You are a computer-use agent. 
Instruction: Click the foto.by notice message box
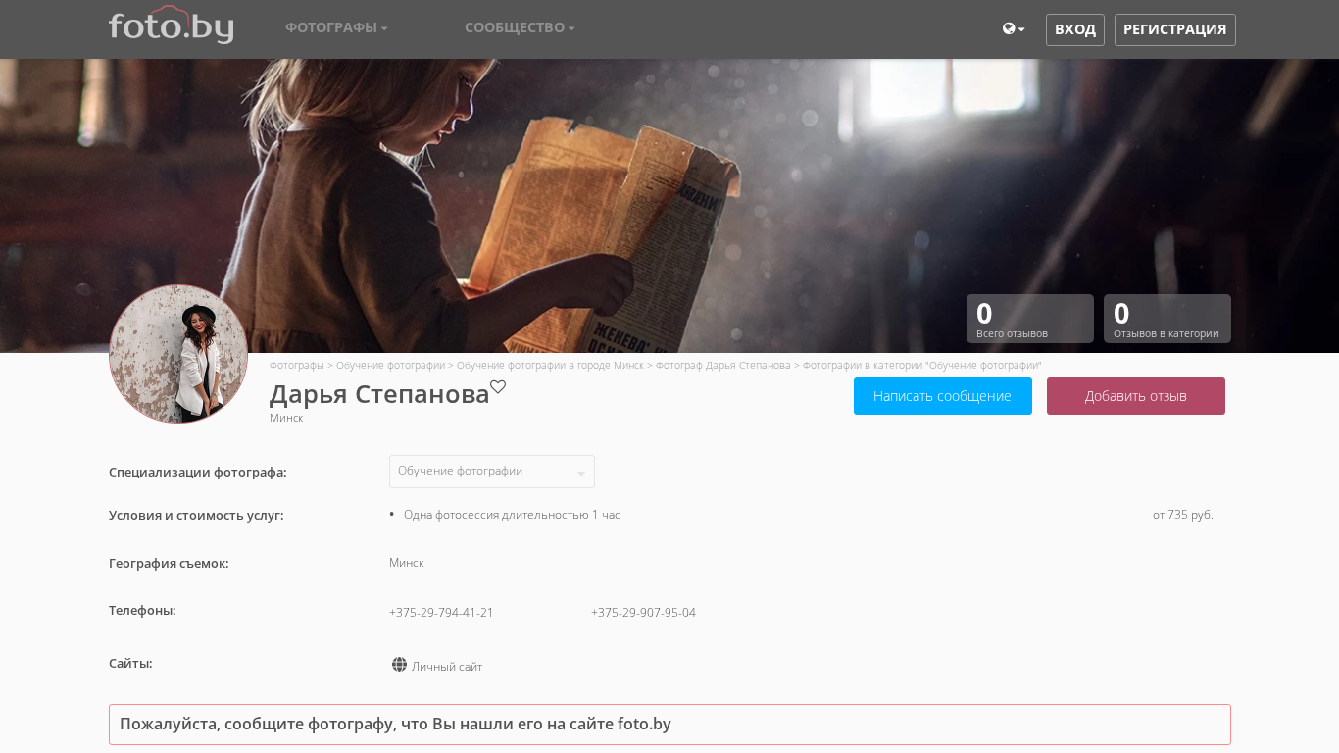(669, 725)
